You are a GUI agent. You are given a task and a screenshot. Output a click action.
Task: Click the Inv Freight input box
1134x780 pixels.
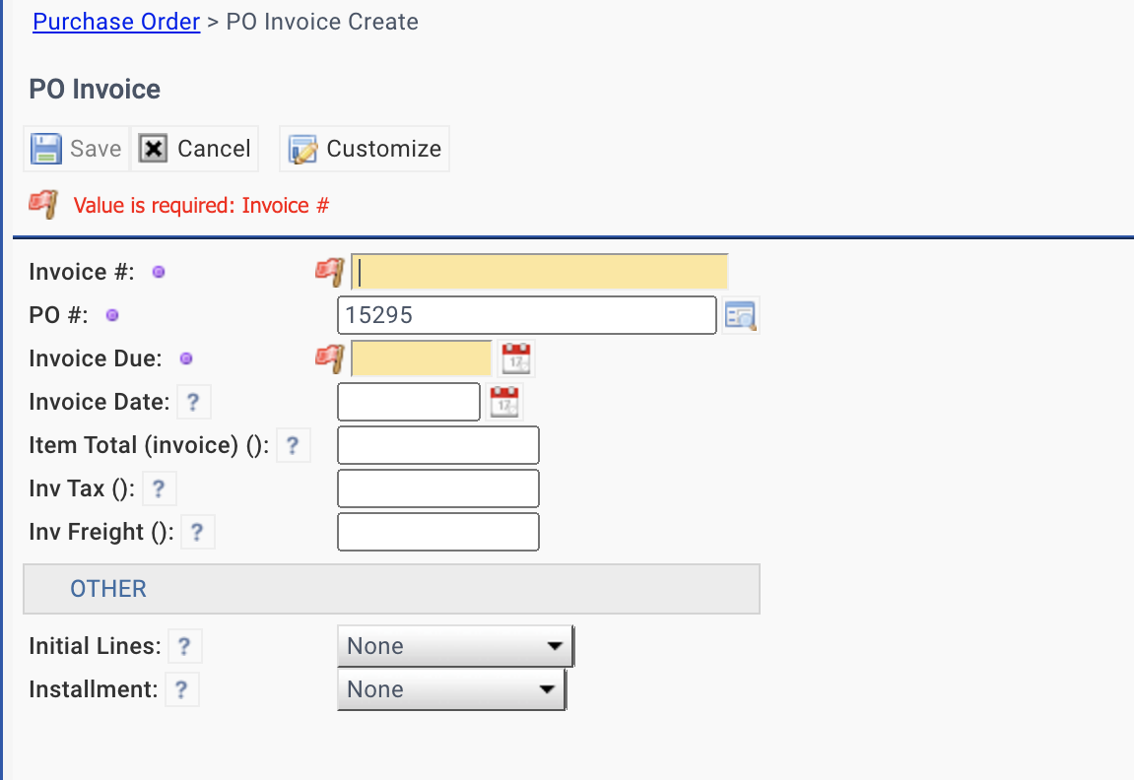click(x=438, y=532)
